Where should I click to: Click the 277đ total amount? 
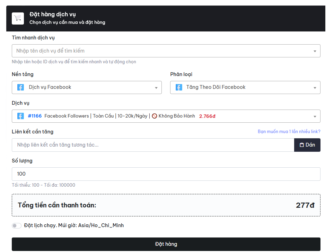[x=305, y=205]
